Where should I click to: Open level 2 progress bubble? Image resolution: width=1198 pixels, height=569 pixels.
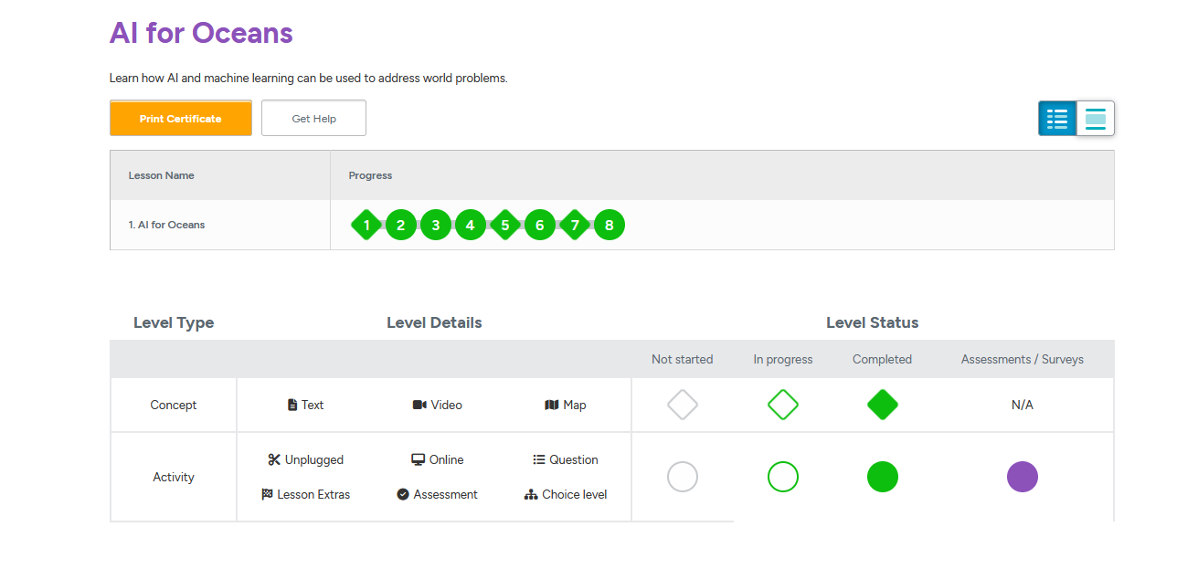(401, 225)
